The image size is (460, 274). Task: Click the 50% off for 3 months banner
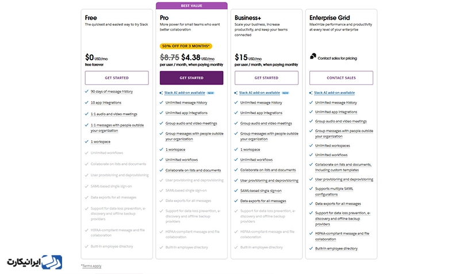pos(186,46)
